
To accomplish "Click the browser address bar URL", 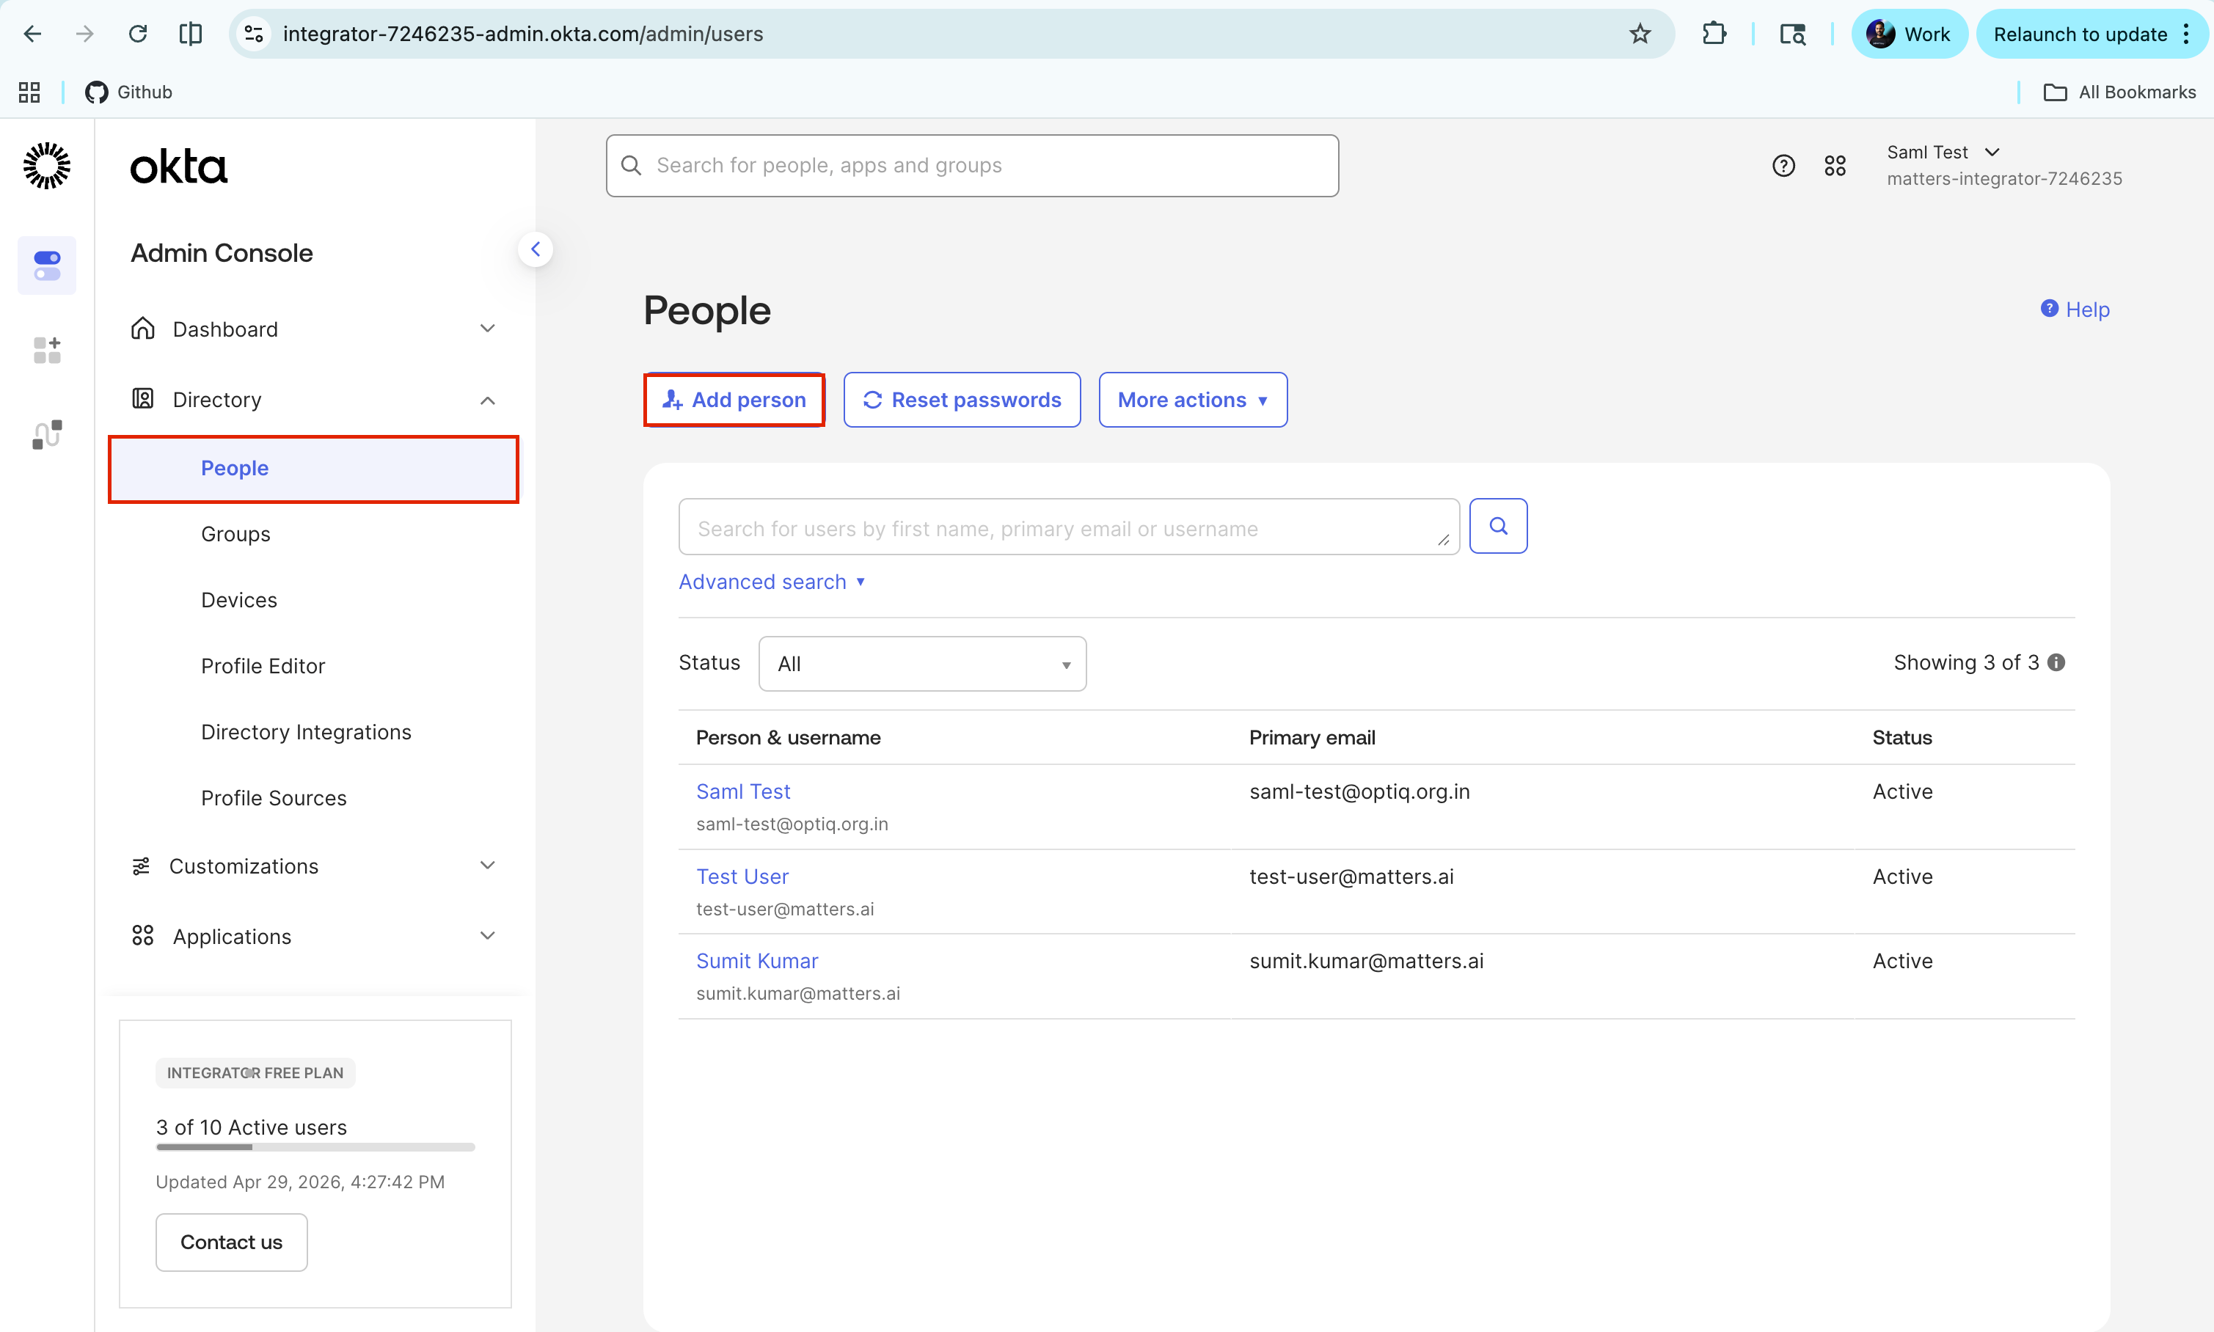I will [523, 34].
